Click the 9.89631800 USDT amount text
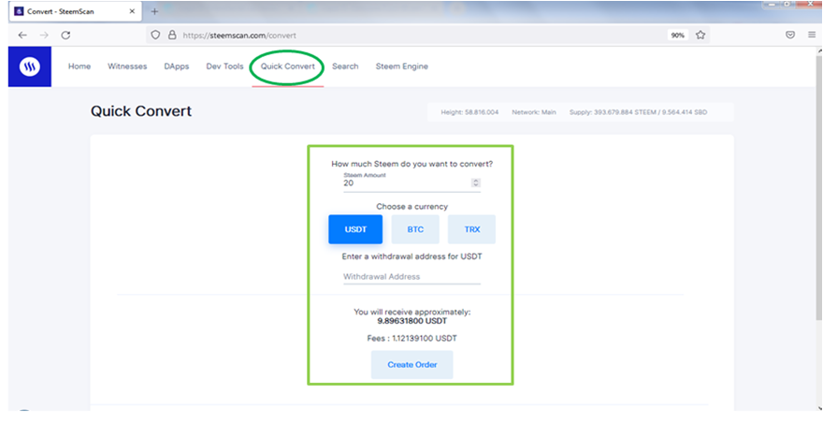 click(412, 321)
